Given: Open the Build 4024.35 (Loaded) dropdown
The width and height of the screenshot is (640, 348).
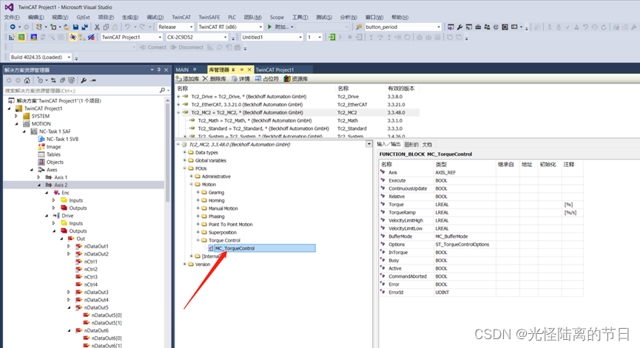Looking at the screenshot, I should click(x=69, y=57).
